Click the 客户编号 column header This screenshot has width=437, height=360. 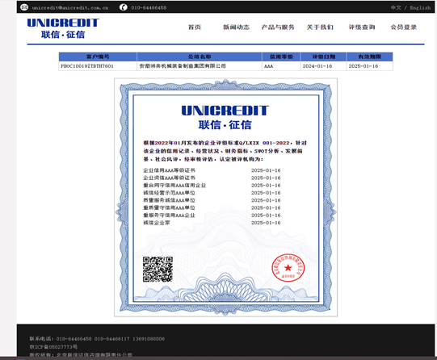[98, 57]
